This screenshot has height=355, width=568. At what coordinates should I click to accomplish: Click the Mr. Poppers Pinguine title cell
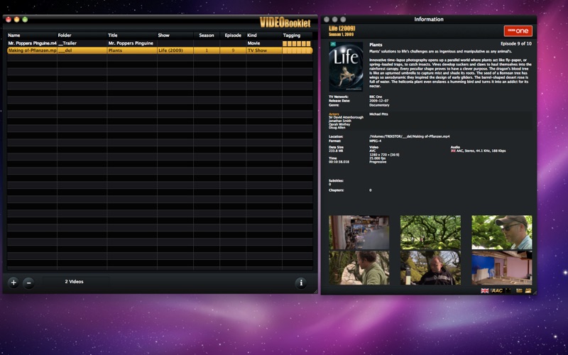(x=131, y=43)
